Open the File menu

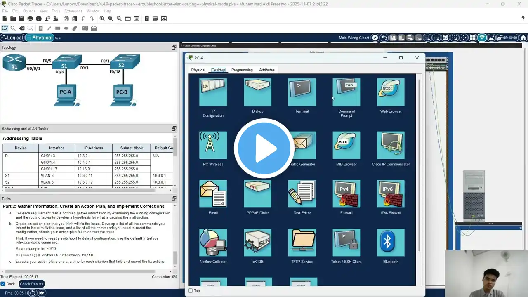pyautogui.click(x=5, y=11)
